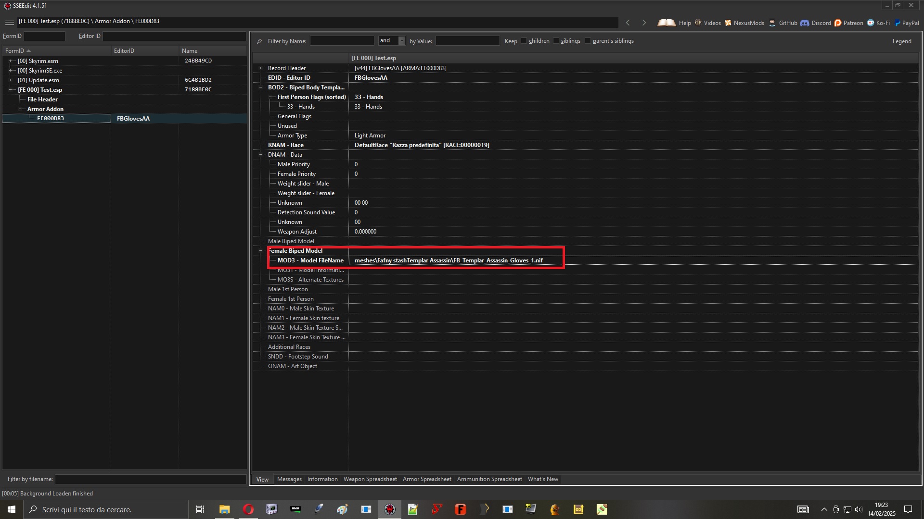Select the File Header tree item
The image size is (924, 519).
(42, 99)
